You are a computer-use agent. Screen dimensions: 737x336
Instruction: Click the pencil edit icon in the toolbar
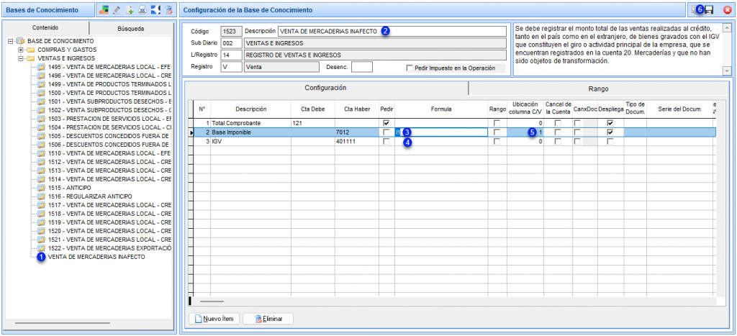117,9
